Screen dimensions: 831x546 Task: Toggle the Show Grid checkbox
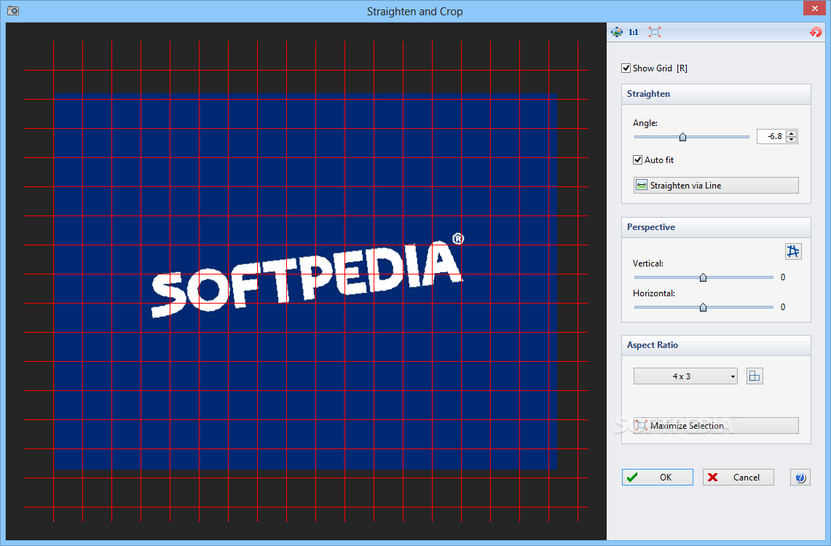(x=626, y=68)
